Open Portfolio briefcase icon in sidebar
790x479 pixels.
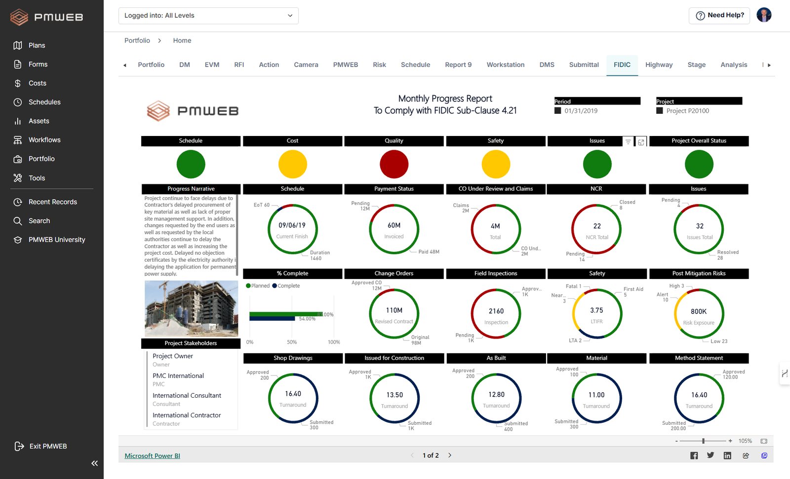tap(18, 159)
